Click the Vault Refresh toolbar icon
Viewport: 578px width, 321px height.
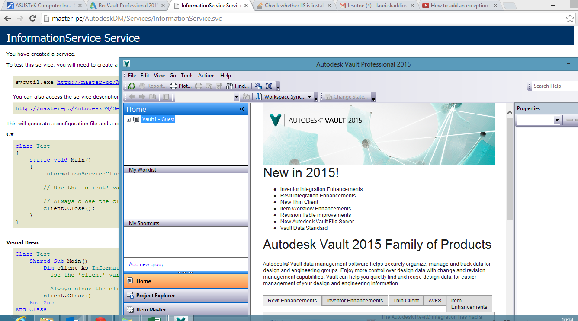[132, 86]
